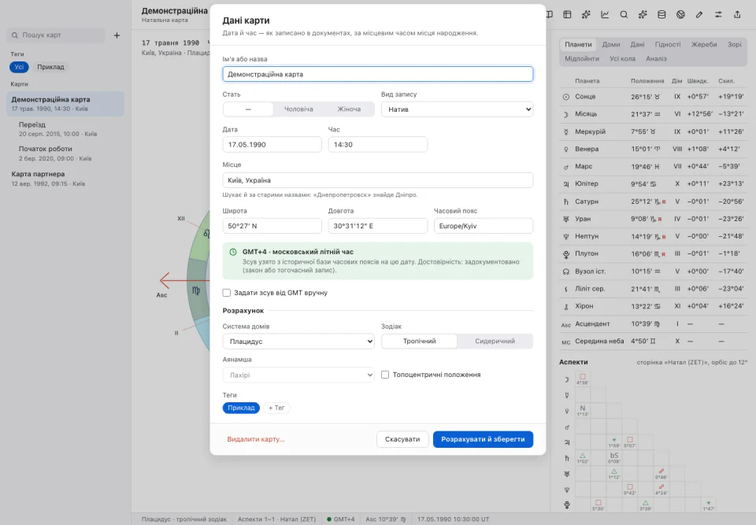The image size is (756, 525).
Task: Open the table layout view icon
Action: [567, 14]
